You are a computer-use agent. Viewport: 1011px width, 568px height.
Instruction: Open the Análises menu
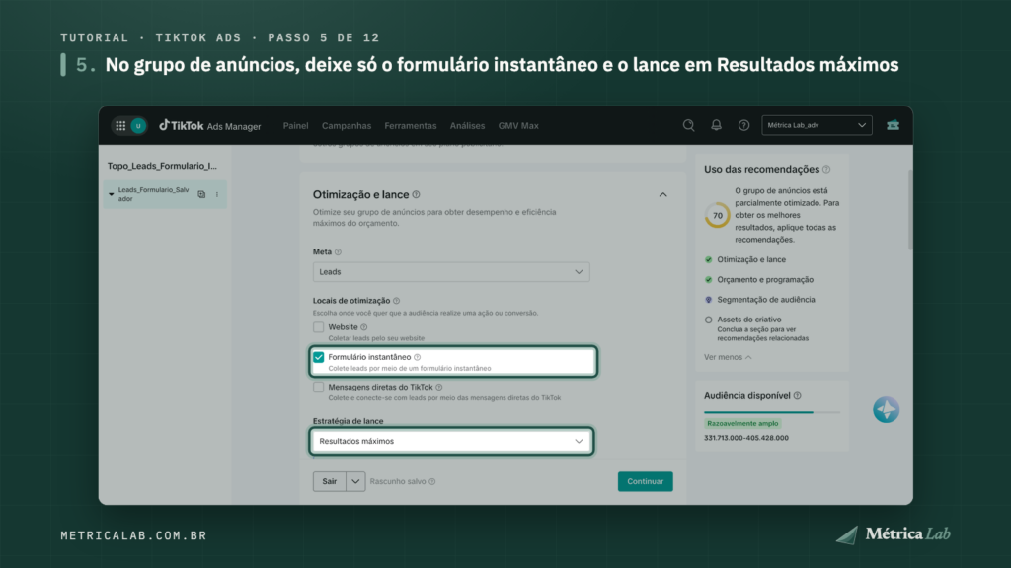[x=467, y=126]
